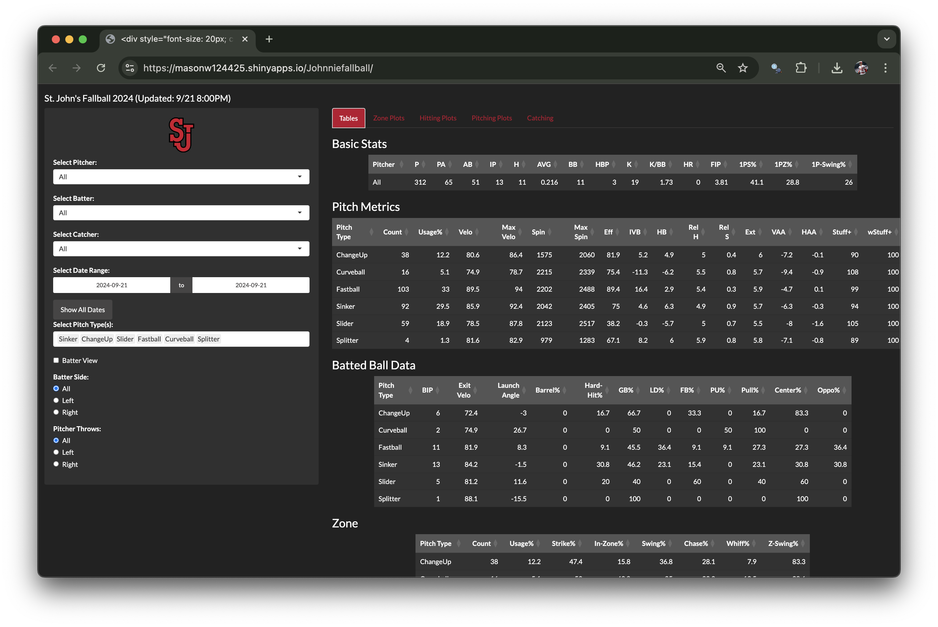Image resolution: width=938 pixels, height=627 pixels.
Task: Sort Zone table by Chase% column
Action: pyautogui.click(x=699, y=544)
